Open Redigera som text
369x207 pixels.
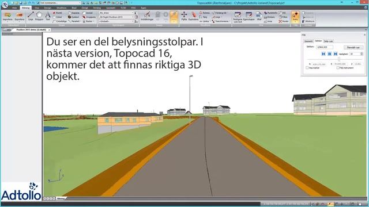[238, 17]
